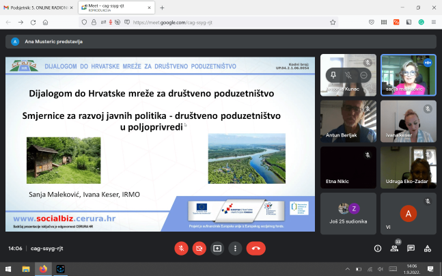Image resolution: width=442 pixels, height=276 pixels.
Task: Pin Antonia Kunac's video tile
Action: point(333,74)
